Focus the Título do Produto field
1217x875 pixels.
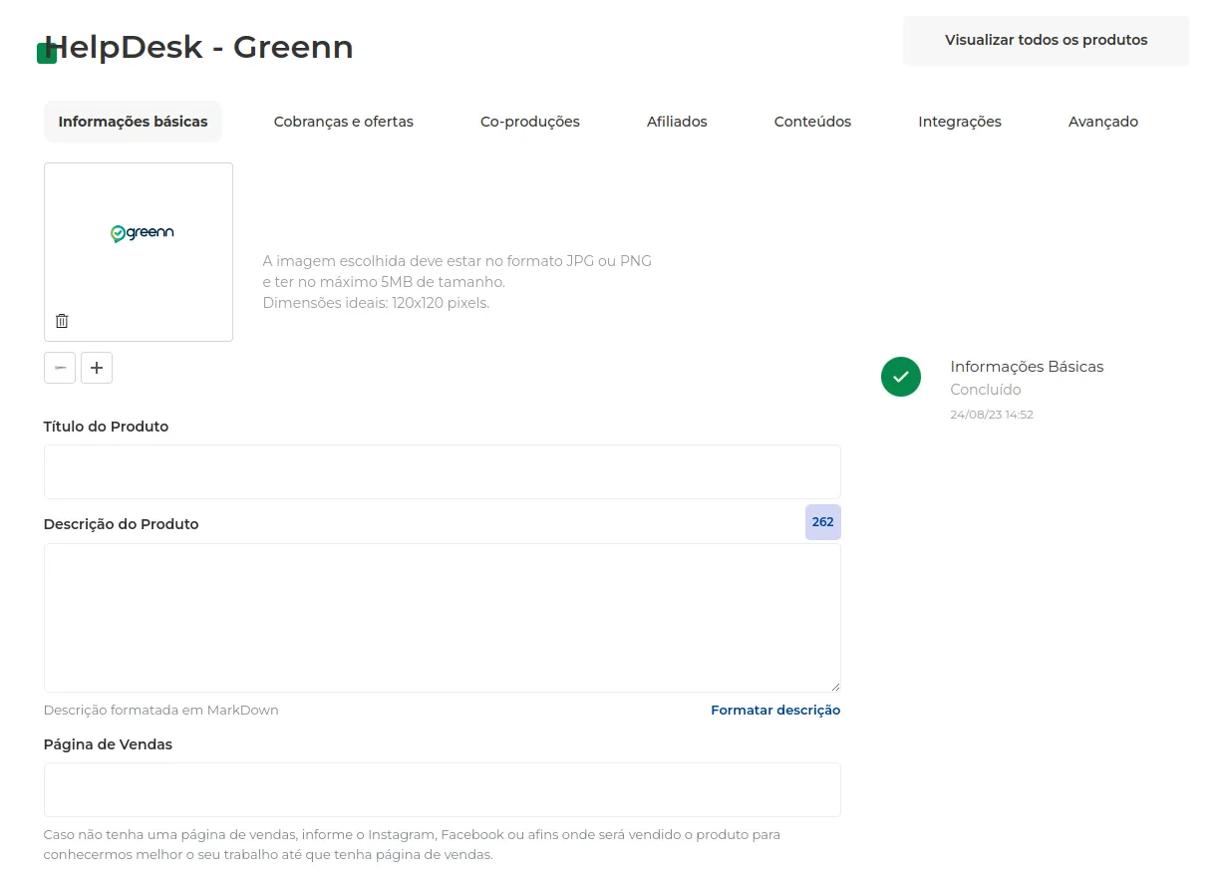443,472
